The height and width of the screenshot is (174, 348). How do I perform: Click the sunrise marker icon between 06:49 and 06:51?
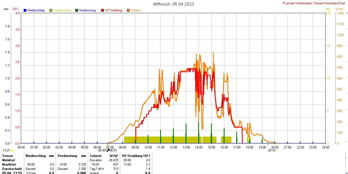pyautogui.click(x=108, y=150)
